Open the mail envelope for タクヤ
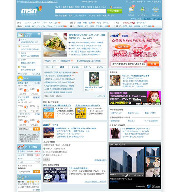The height and width of the screenshot is (192, 180). 19,60
